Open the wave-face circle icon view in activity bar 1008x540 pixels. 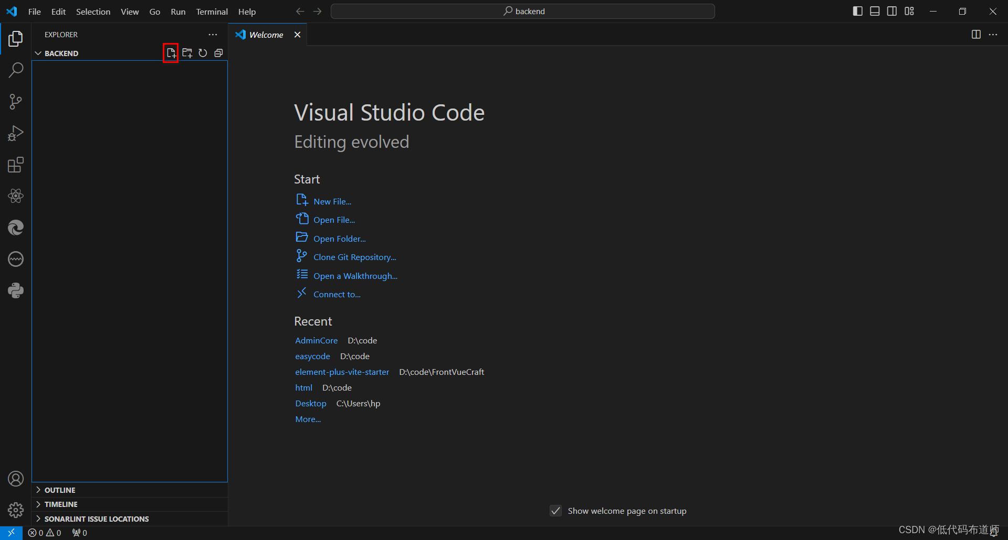tap(16, 259)
